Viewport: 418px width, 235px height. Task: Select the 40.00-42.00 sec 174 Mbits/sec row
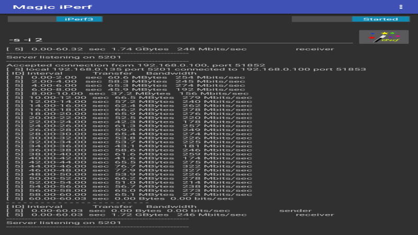pos(129,158)
